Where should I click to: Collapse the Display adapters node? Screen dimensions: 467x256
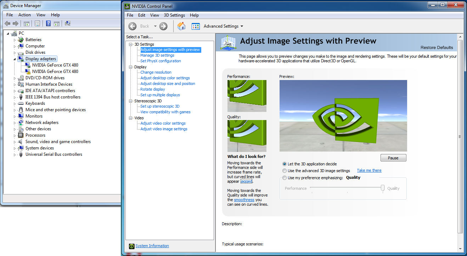[x=15, y=59]
